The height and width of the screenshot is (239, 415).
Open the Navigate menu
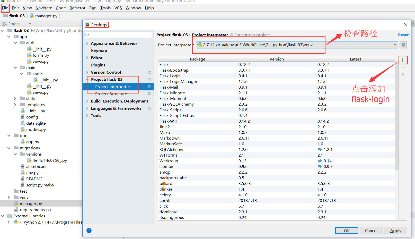tap(44, 8)
